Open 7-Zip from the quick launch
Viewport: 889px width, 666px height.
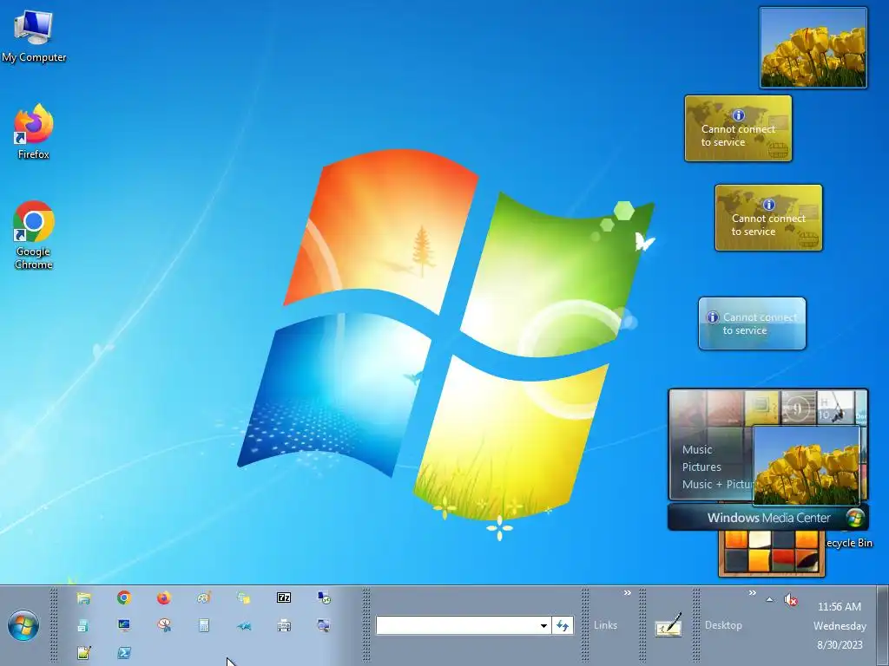(x=284, y=598)
